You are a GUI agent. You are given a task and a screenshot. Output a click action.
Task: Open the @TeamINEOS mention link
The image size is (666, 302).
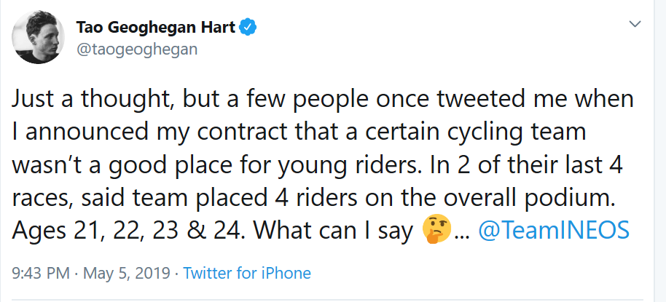pos(553,231)
